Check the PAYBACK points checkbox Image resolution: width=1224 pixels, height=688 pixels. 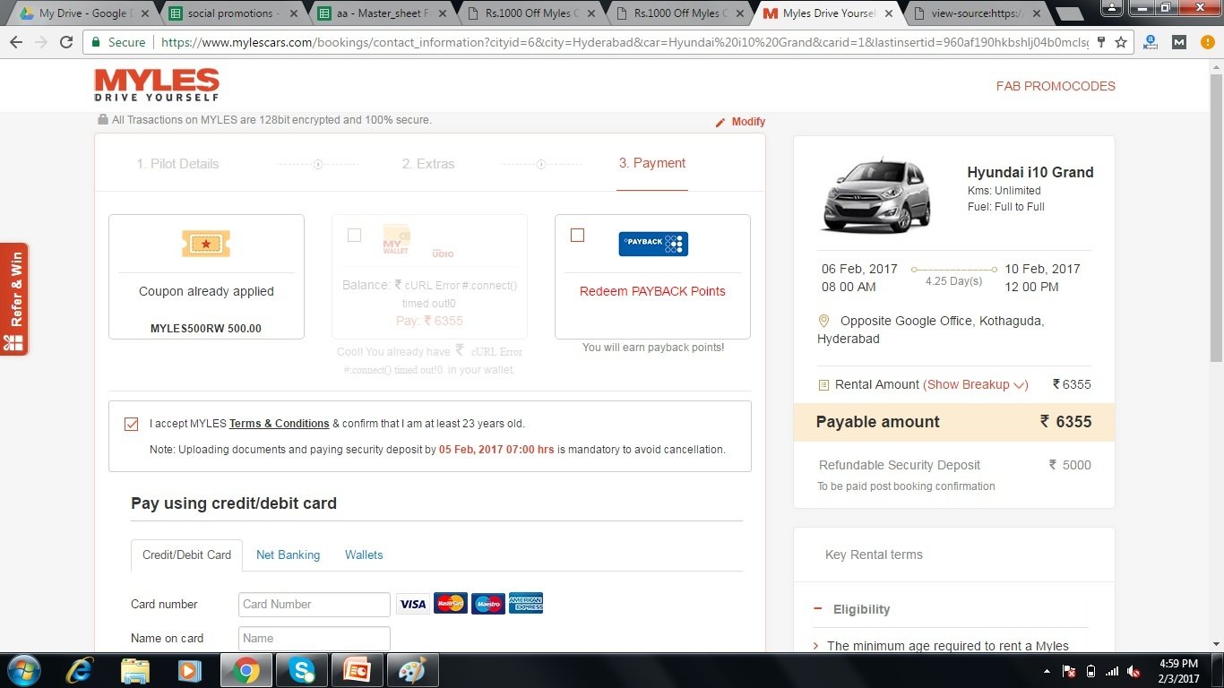pyautogui.click(x=577, y=235)
